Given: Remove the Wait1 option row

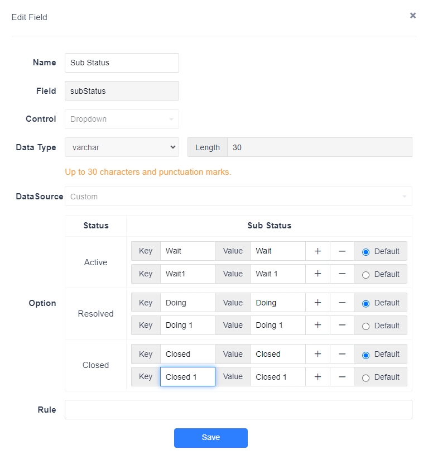Looking at the screenshot, I should pos(342,274).
